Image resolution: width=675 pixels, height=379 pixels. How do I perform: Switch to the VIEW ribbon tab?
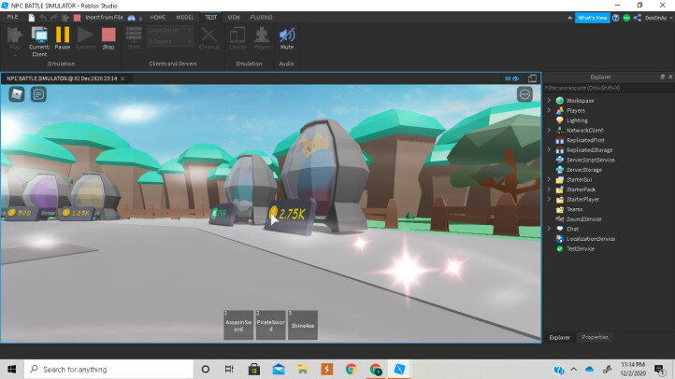(x=234, y=17)
